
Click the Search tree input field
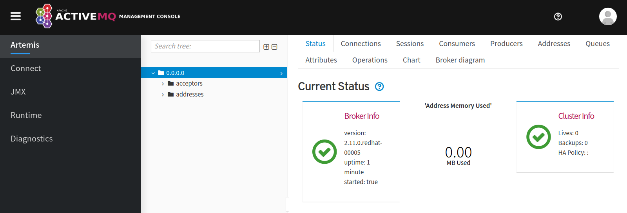coord(205,46)
